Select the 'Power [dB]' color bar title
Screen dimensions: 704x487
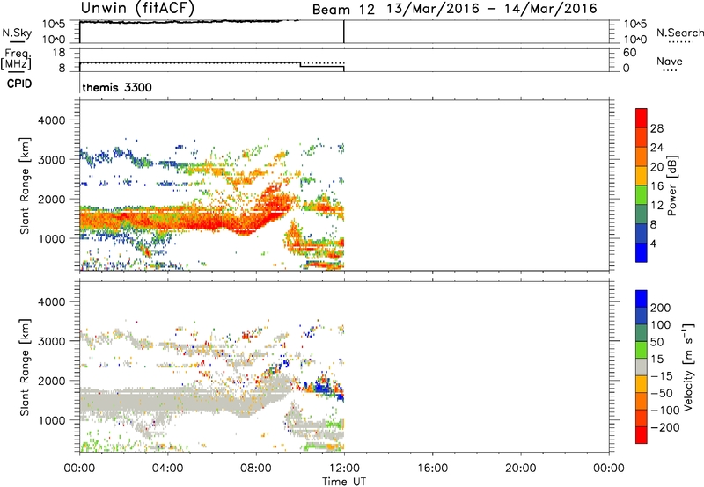(x=672, y=185)
